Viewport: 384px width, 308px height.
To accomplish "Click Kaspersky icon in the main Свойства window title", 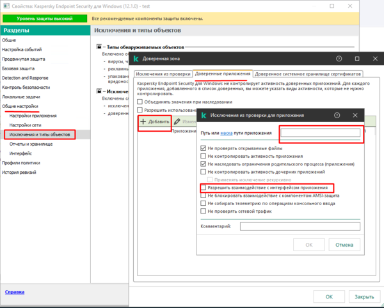I will (x=4, y=4).
